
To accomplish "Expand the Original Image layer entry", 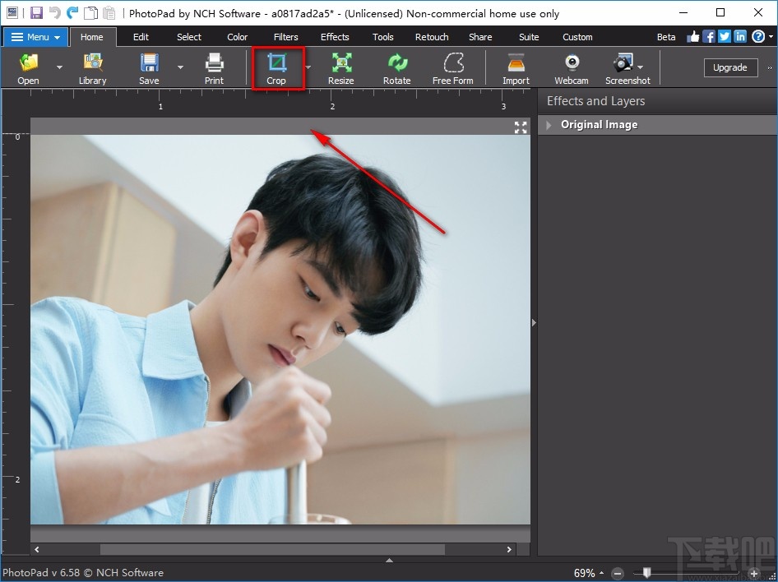I will (549, 124).
